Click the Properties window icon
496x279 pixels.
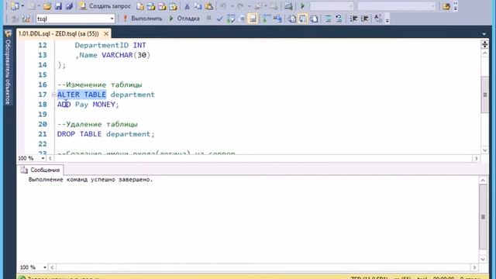[x=446, y=6]
